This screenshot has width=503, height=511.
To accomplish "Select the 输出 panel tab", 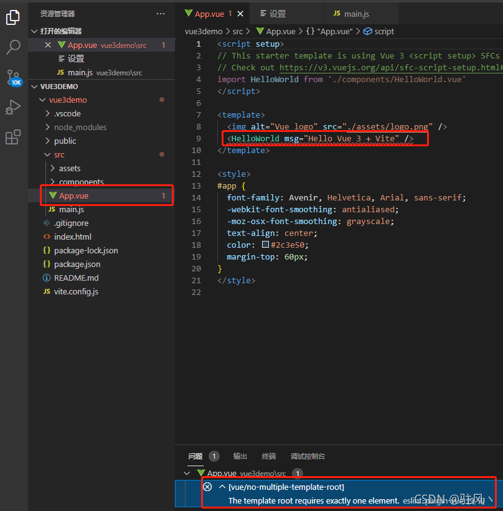I will [240, 456].
